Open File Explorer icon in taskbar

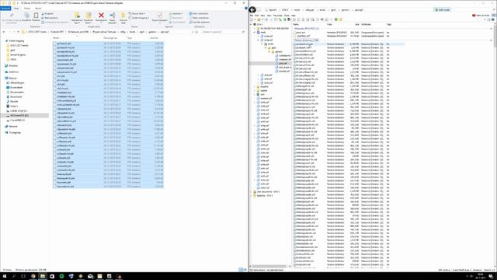43,276
